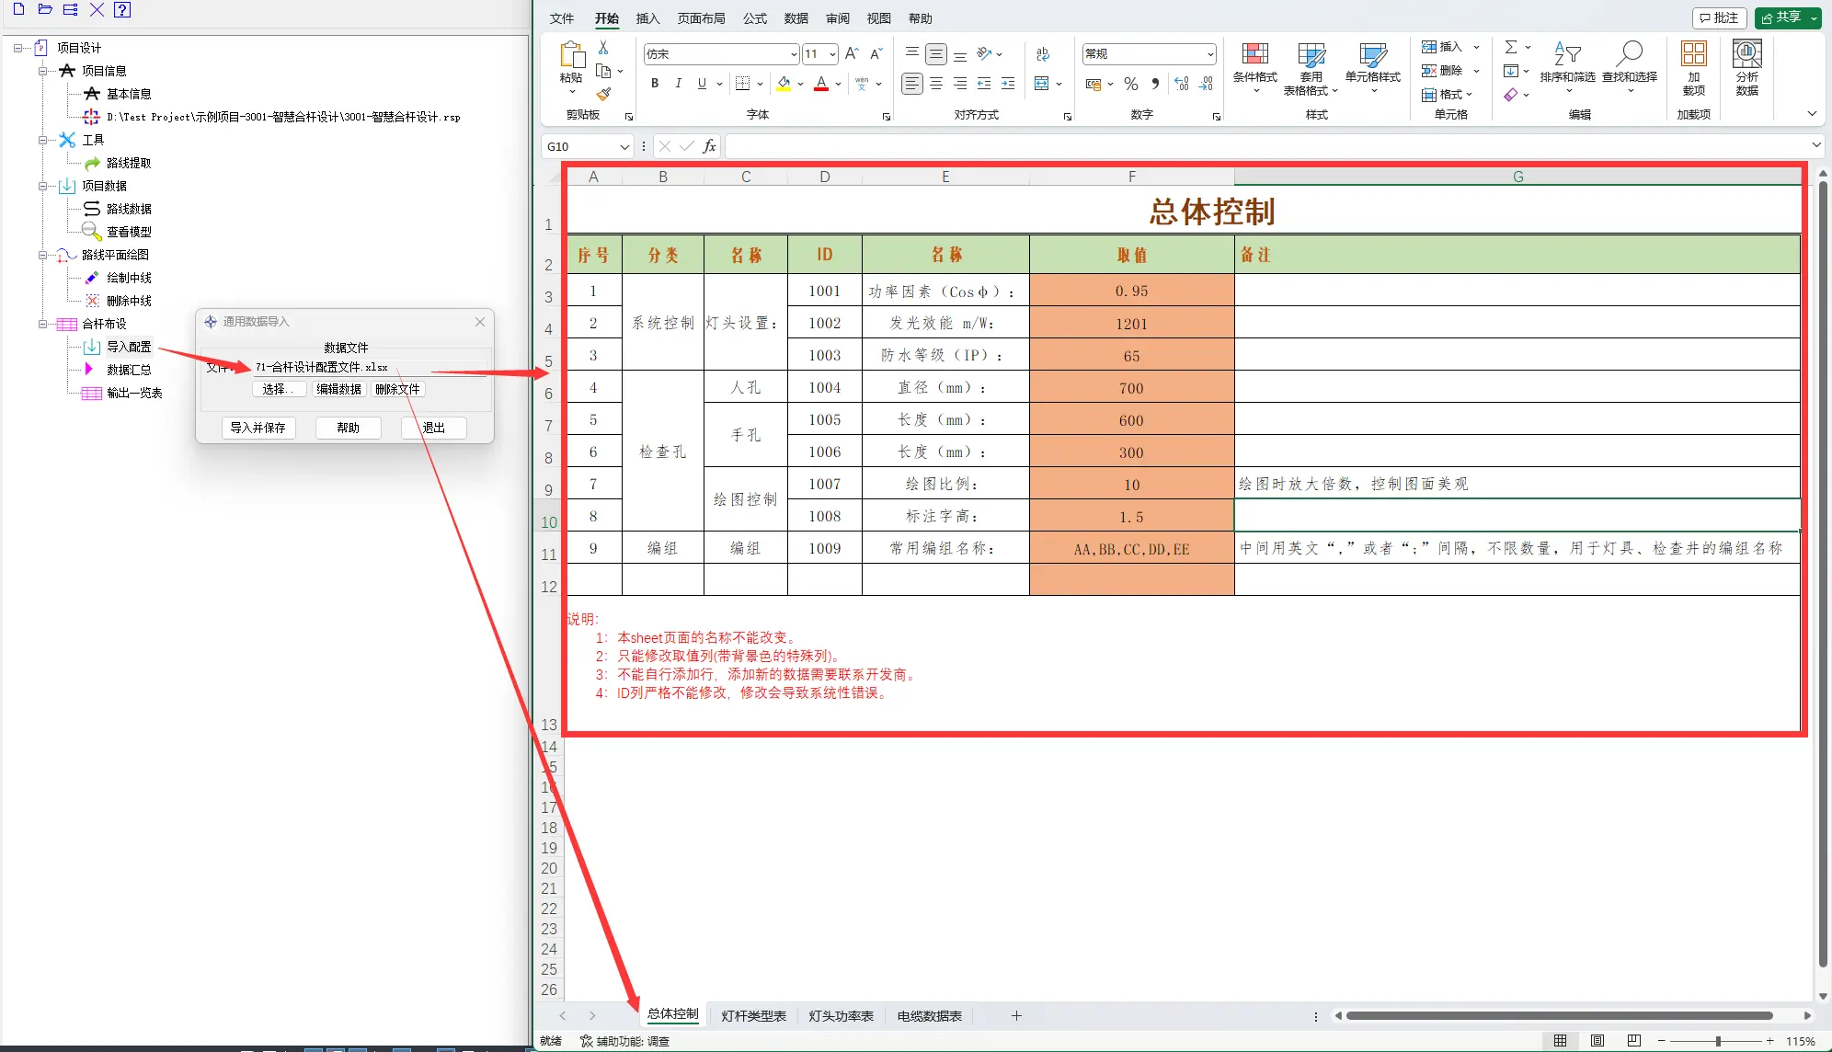Toggle center horizontal alignment
1832x1052 pixels.
click(x=936, y=84)
